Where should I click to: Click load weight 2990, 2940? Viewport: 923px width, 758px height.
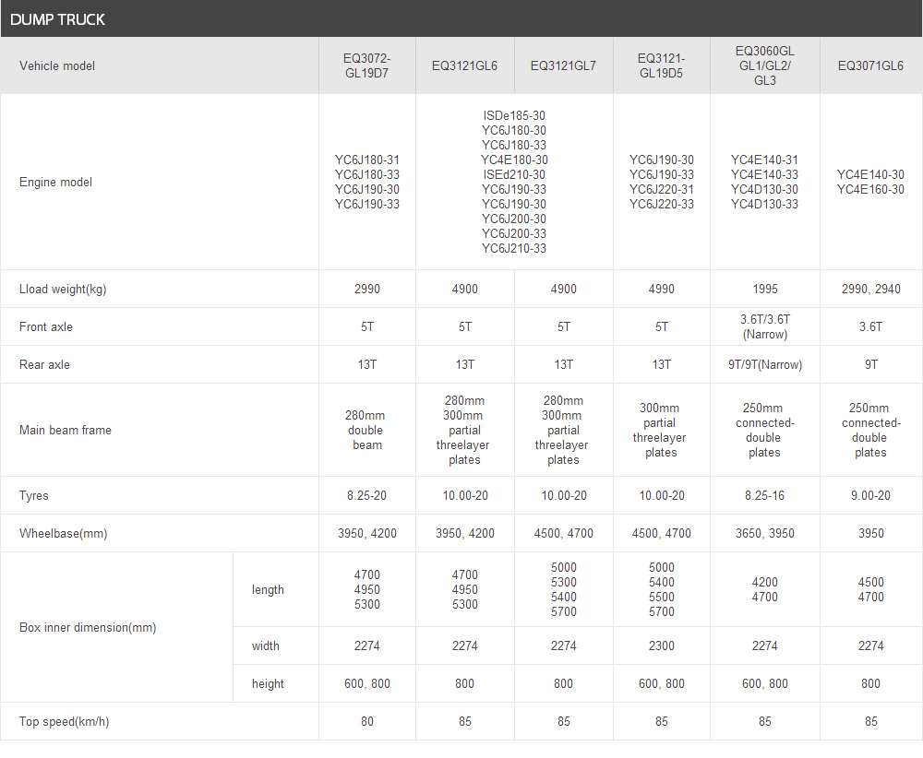[x=870, y=290]
